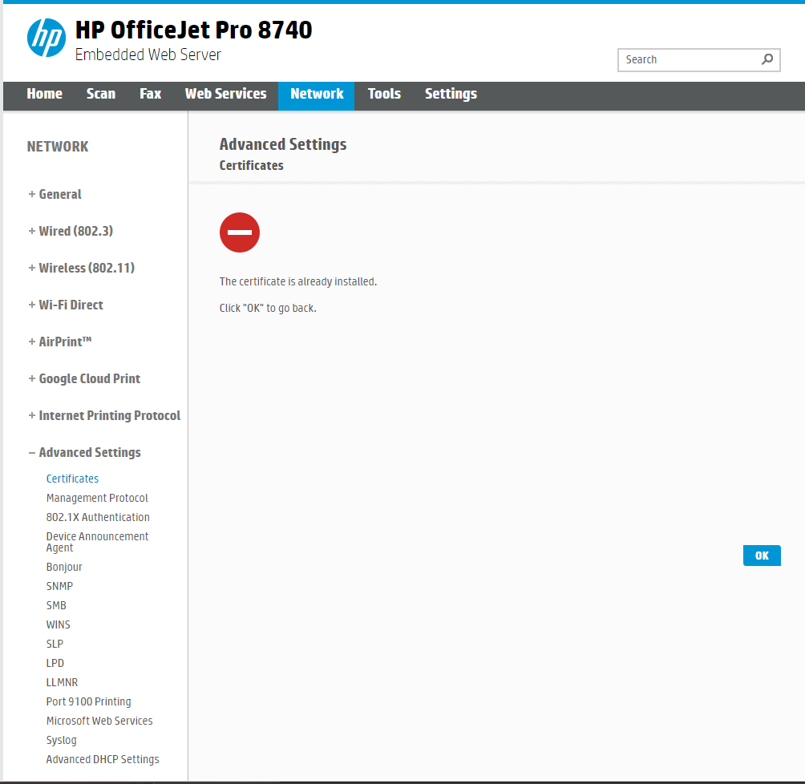Click the "The certificate is already installed." message
The image size is (805, 784).
click(298, 281)
